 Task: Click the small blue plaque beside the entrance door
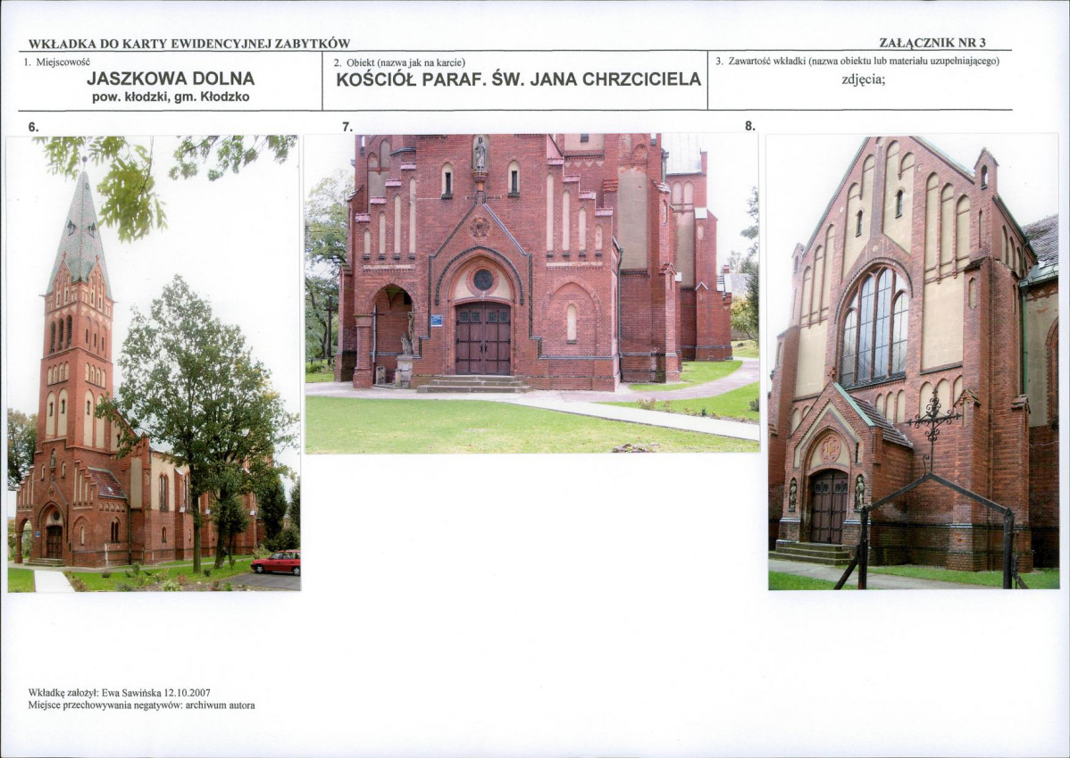[x=436, y=320]
